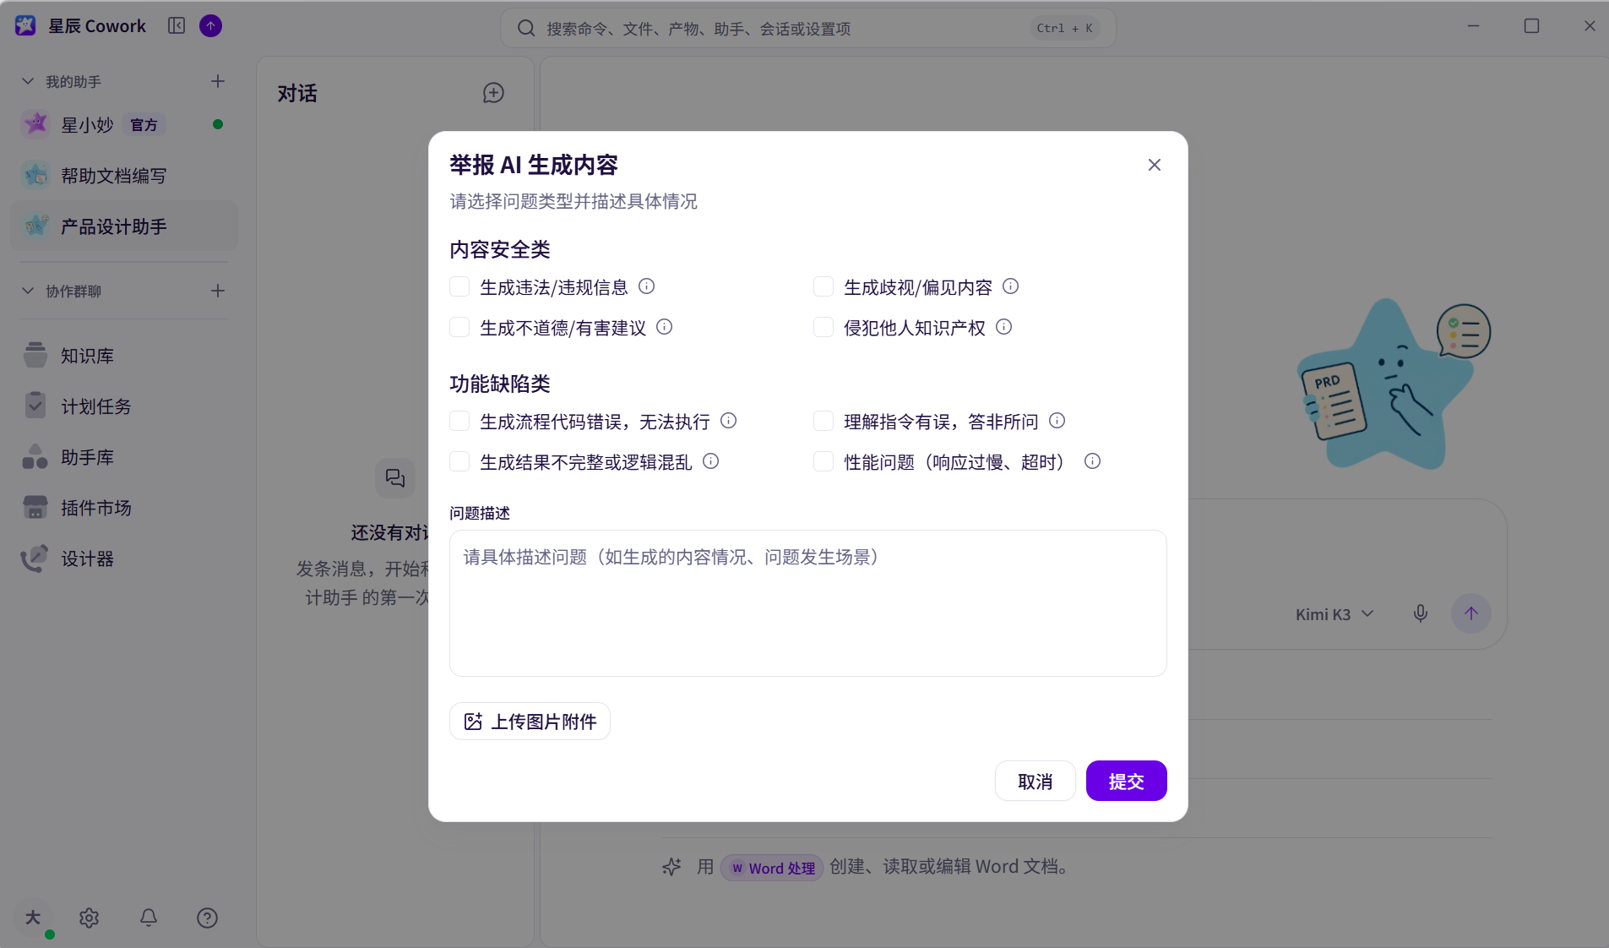Open settings gear icon at bottom
Image resolution: width=1609 pixels, height=948 pixels.
pyautogui.click(x=90, y=918)
